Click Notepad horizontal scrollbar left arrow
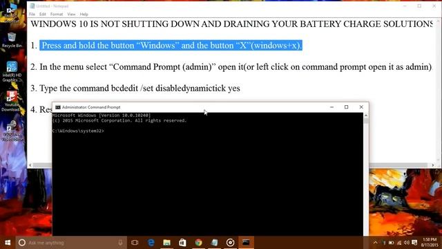This screenshot has width=442, height=249. coord(30,165)
